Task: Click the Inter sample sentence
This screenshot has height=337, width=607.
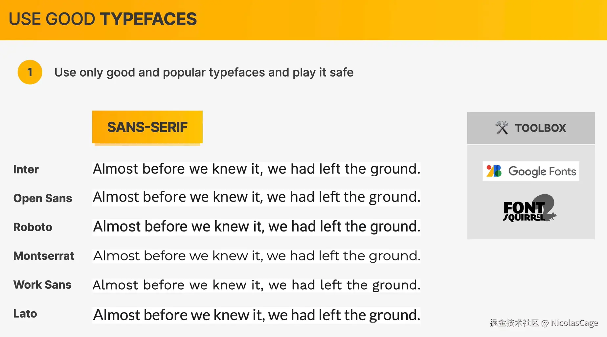Action: 257,169
